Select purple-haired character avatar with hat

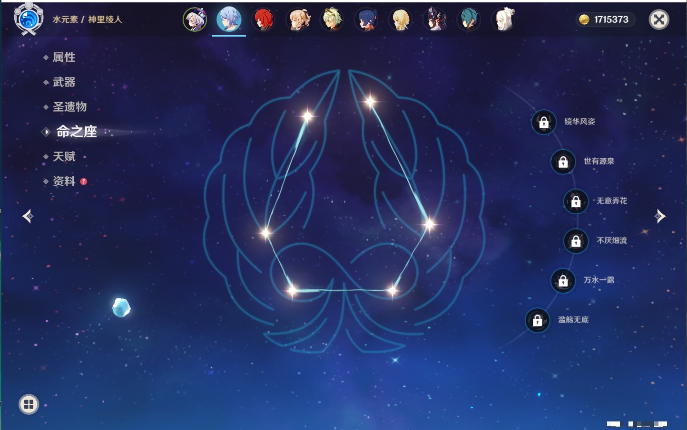(195, 19)
